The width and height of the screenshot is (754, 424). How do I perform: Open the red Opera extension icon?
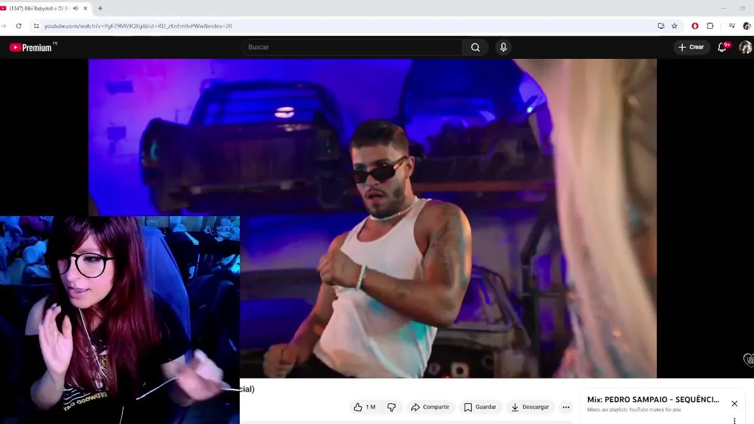pyautogui.click(x=695, y=26)
